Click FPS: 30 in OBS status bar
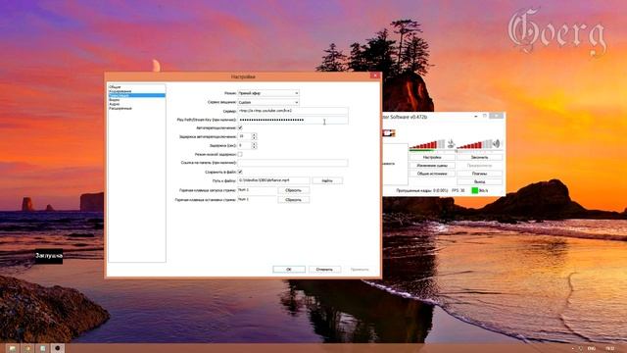Viewport: 627px width, 353px height. pos(458,191)
